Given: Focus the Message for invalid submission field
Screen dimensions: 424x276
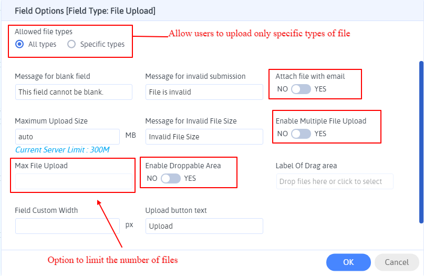Looking at the screenshot, I should coord(204,92).
